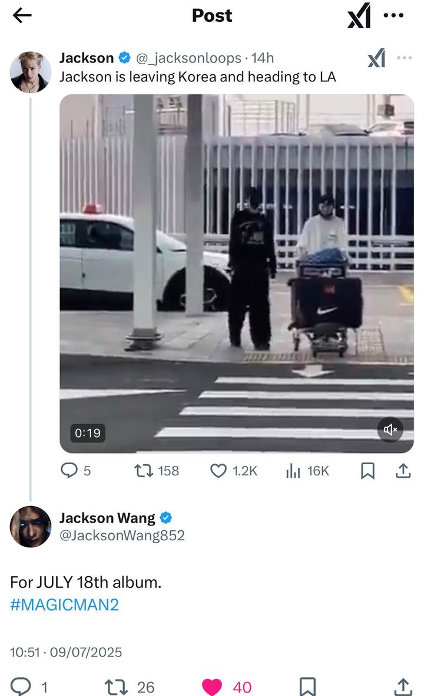Unmute the video with the speaker icon

tap(390, 429)
